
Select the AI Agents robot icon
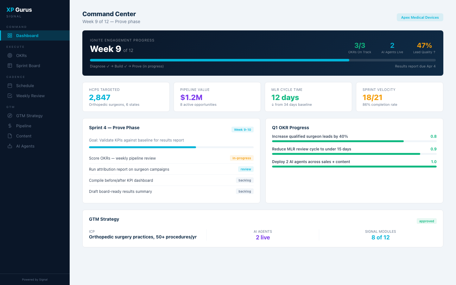click(x=9, y=146)
